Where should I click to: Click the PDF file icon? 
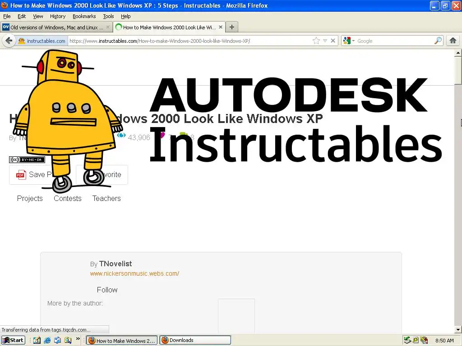coord(21,175)
